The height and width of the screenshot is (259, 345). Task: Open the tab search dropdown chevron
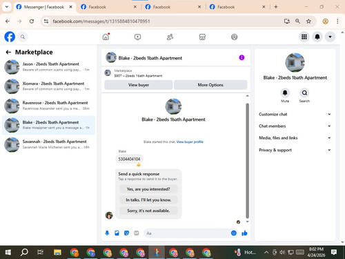(7, 7)
